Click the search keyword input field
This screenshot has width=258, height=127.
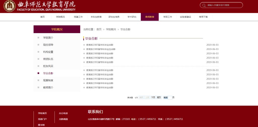tap(223, 5)
